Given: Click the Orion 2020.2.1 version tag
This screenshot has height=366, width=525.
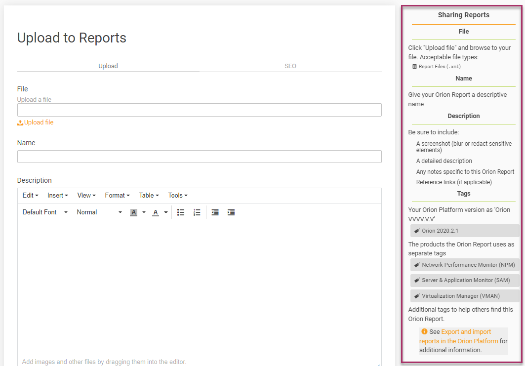Looking at the screenshot, I should (x=464, y=230).
